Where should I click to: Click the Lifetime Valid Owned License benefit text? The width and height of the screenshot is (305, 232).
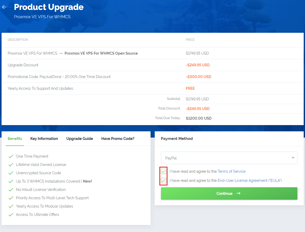[41, 165]
